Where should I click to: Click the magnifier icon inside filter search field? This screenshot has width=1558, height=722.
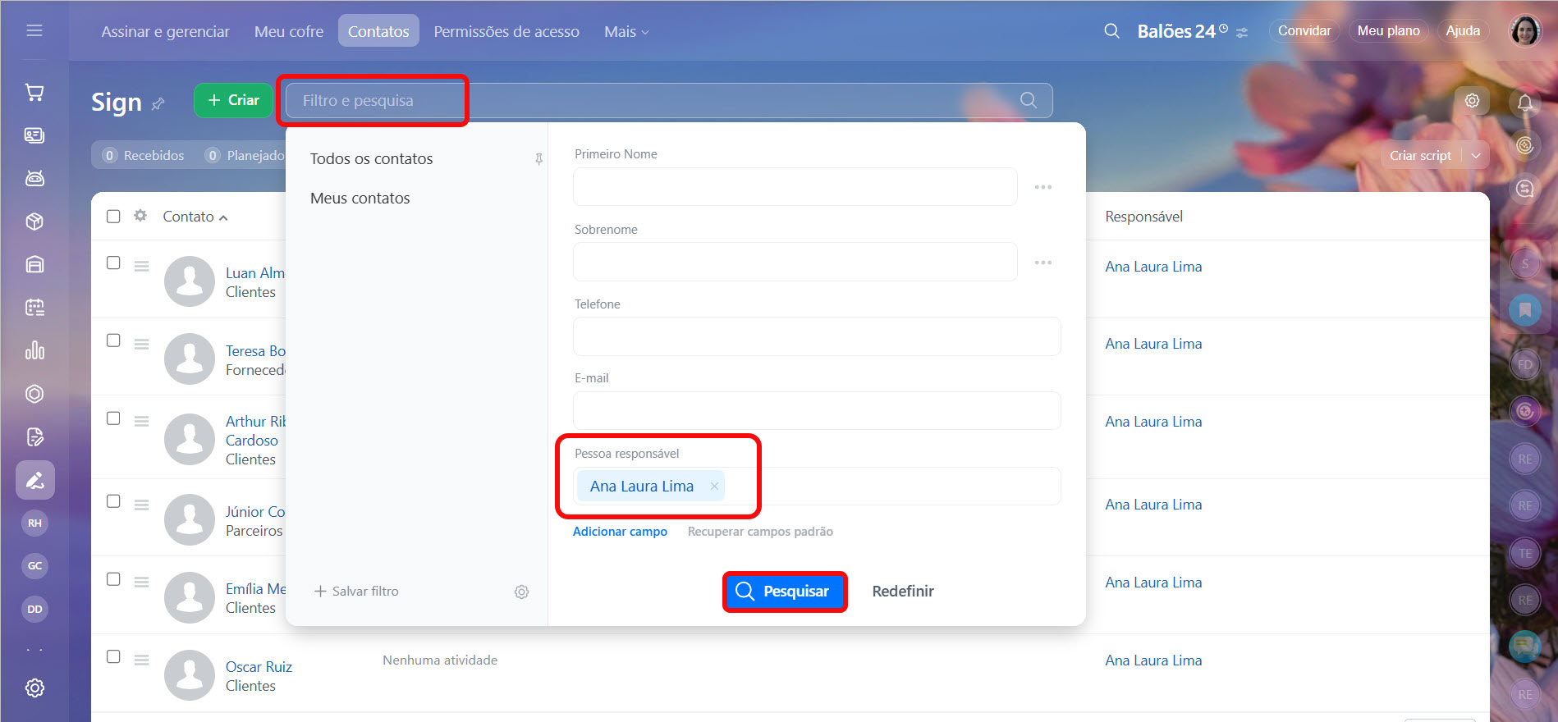click(x=1029, y=100)
